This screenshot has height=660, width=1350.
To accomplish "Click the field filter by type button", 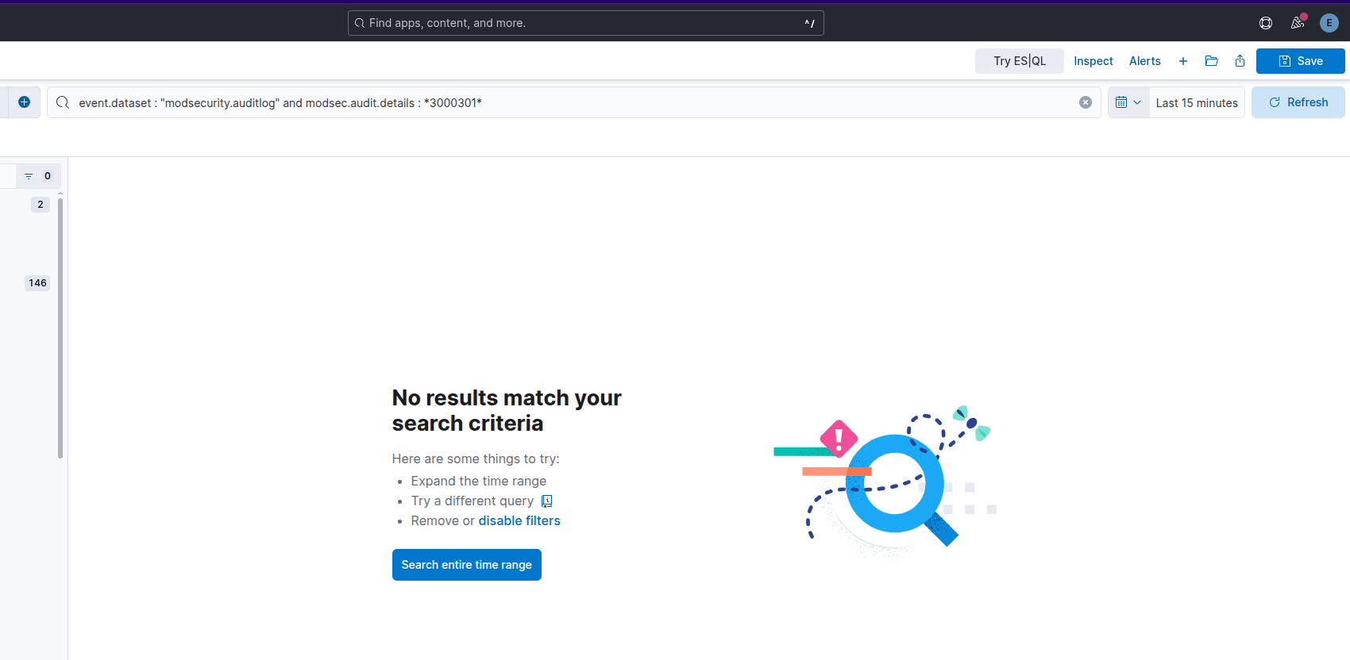I will click(x=38, y=176).
